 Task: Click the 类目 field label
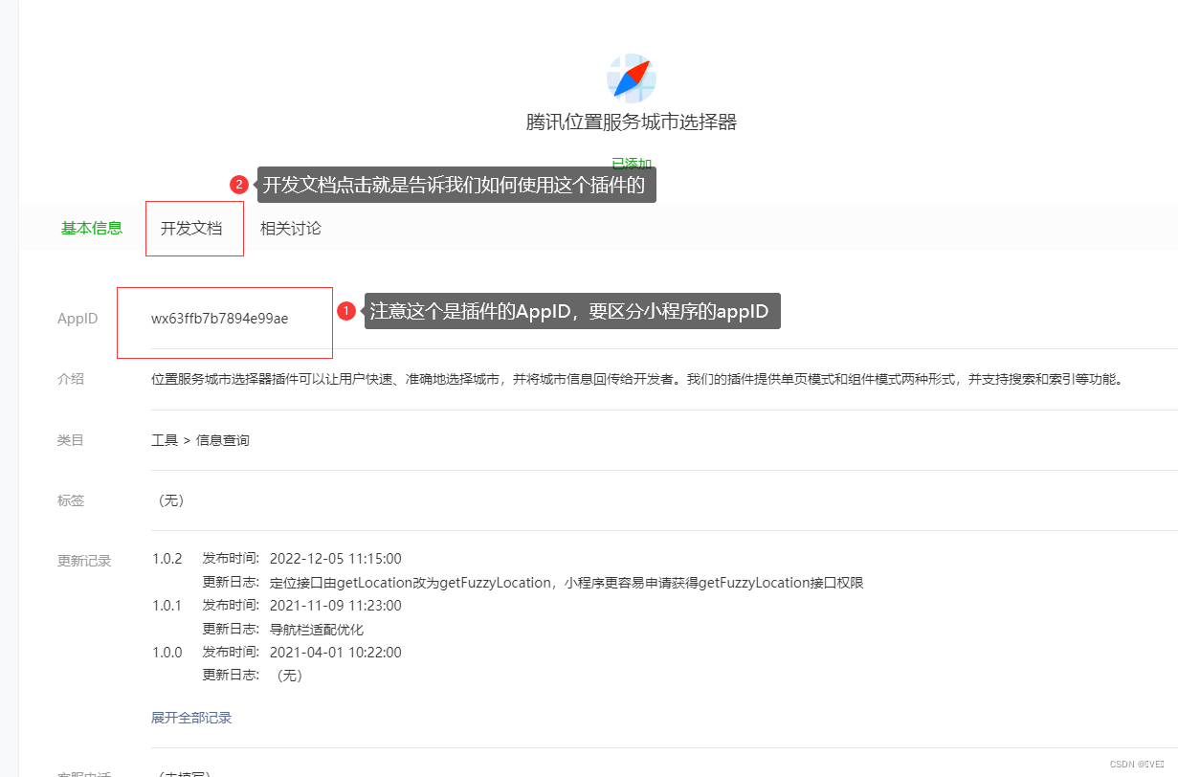[x=71, y=440]
